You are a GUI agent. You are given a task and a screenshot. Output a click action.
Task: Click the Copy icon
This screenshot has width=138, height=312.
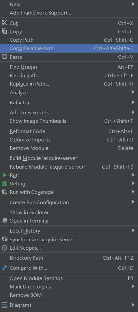coord(5,31)
